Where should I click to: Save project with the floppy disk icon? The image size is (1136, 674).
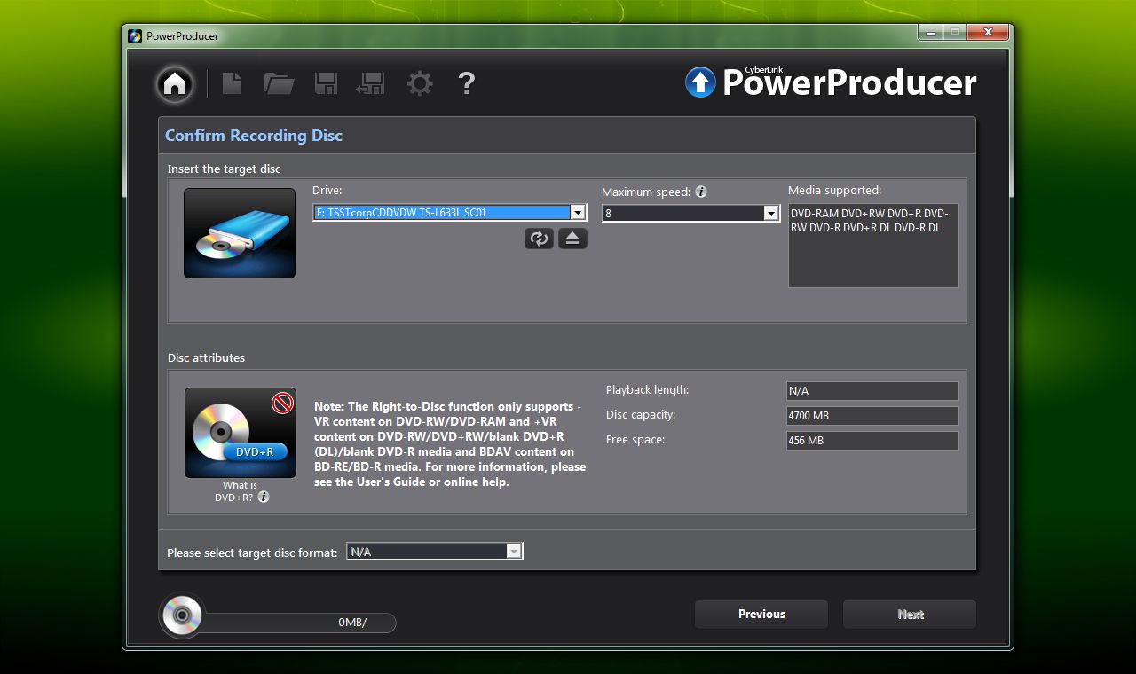coord(326,83)
